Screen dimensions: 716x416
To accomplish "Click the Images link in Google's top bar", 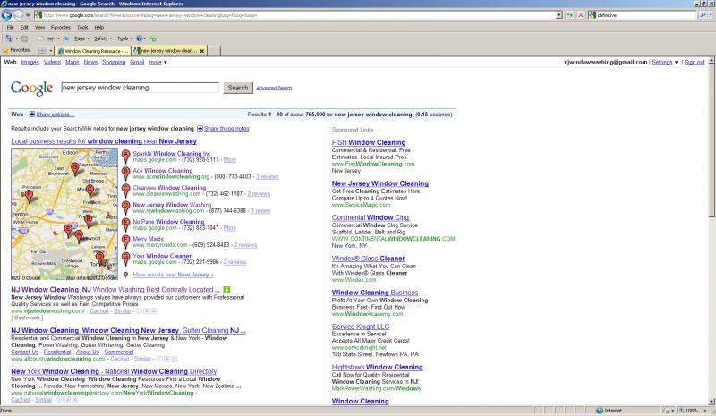I will click(30, 62).
